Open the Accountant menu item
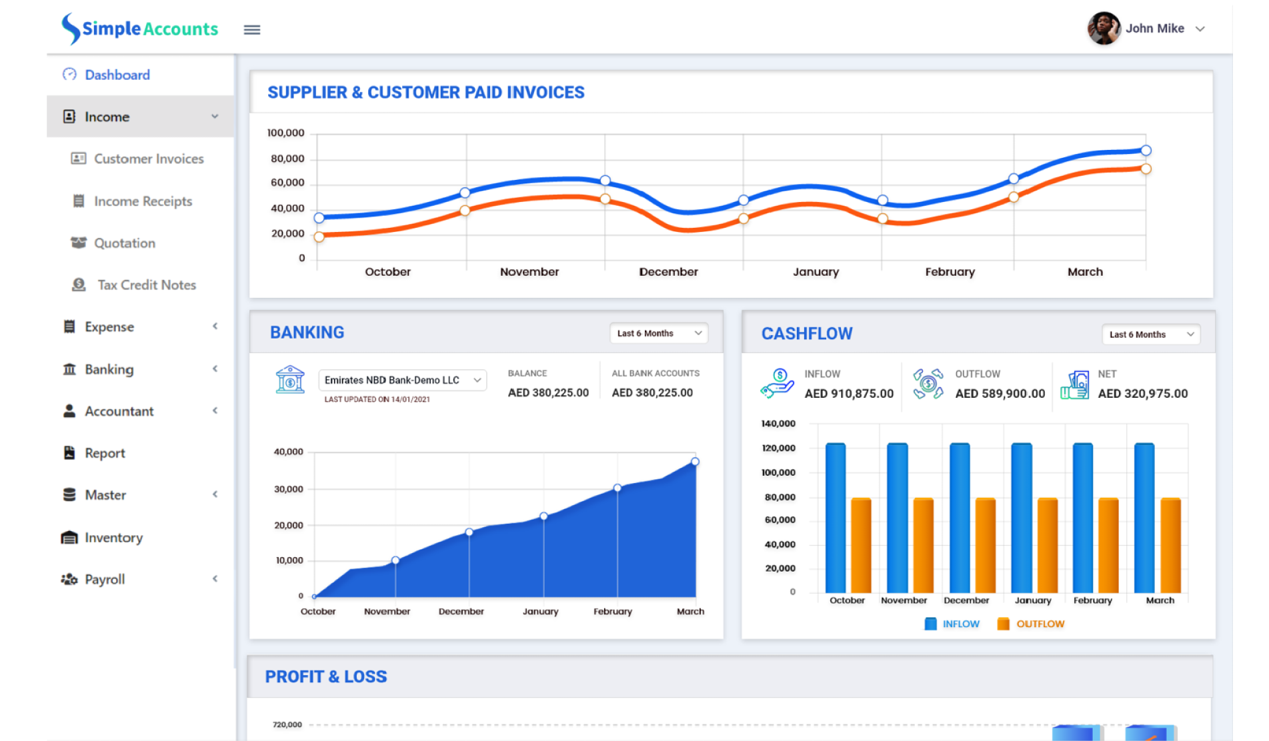Image resolution: width=1269 pixels, height=741 pixels. click(119, 411)
